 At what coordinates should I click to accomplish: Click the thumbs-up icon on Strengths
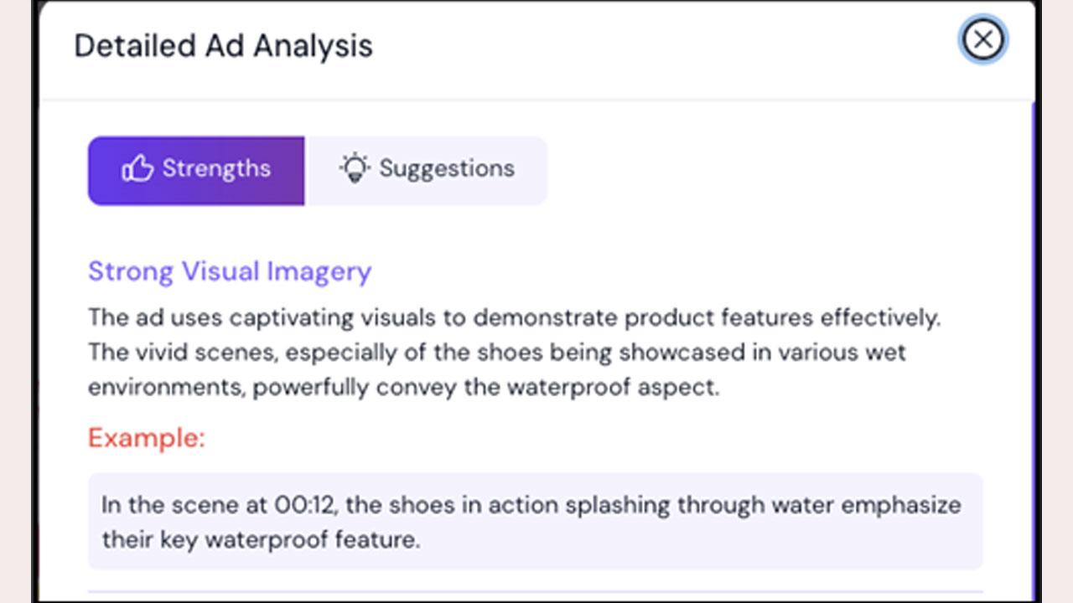(137, 169)
